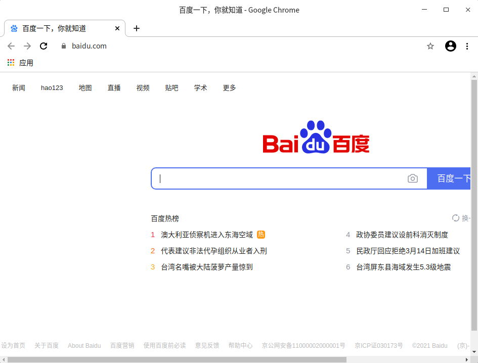Open the 地图 link
The image size is (478, 363).
coord(85,88)
